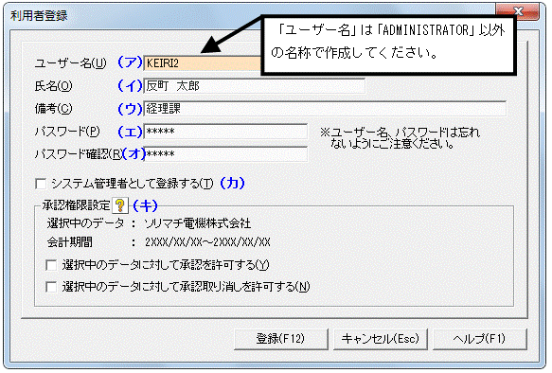Click the キャンセル(Esc) button
Screen dimensions: 552x373
click(381, 339)
